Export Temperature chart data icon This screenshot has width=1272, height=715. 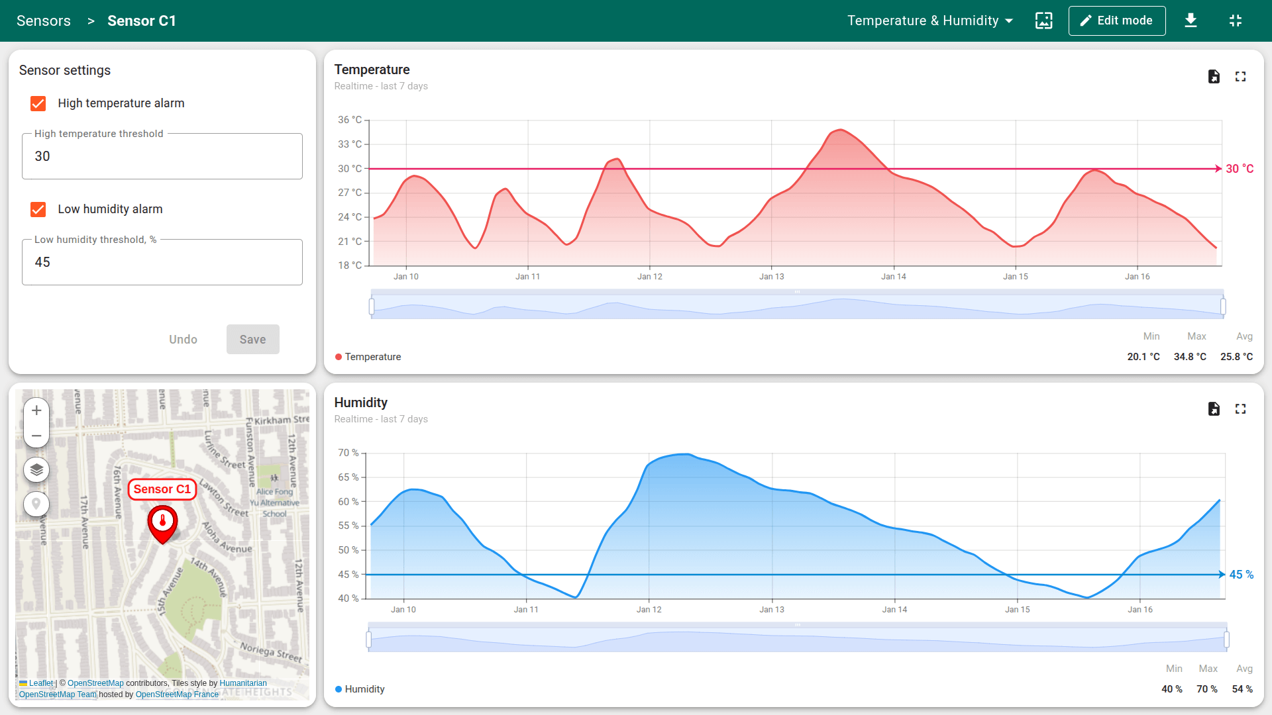[1214, 77]
